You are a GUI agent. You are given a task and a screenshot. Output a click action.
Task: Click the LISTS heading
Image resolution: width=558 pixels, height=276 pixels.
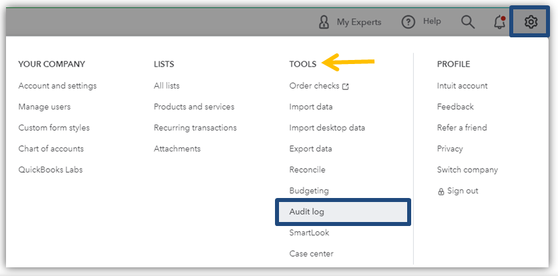[x=164, y=64]
